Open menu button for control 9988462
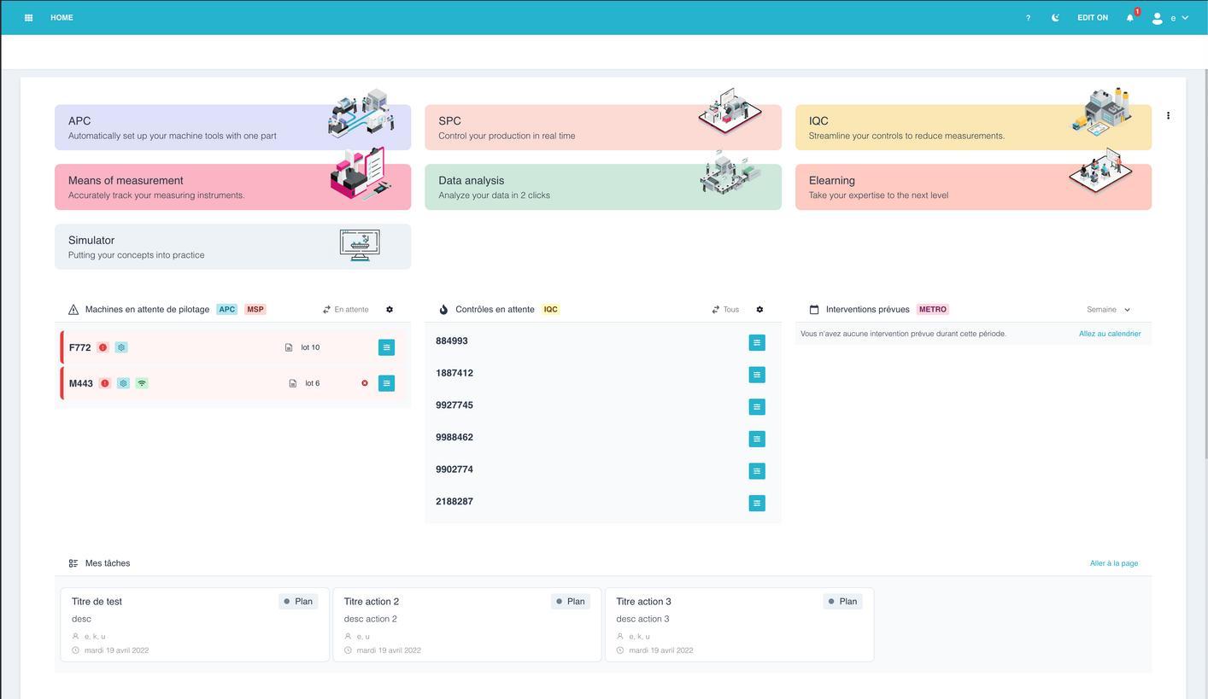1208x699 pixels. pyautogui.click(x=756, y=439)
